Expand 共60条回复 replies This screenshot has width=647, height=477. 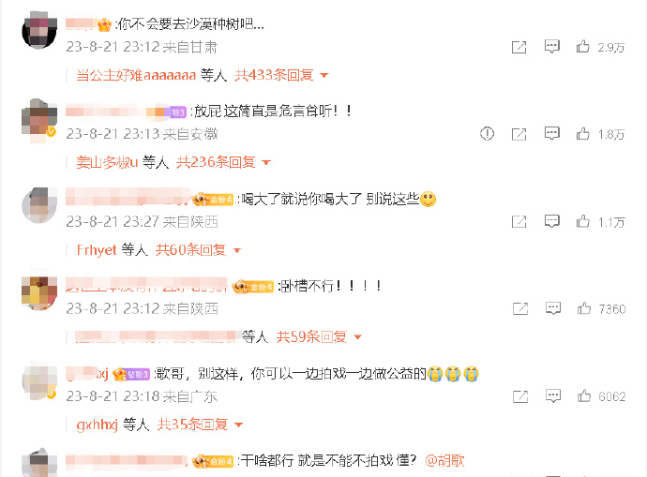[198, 250]
